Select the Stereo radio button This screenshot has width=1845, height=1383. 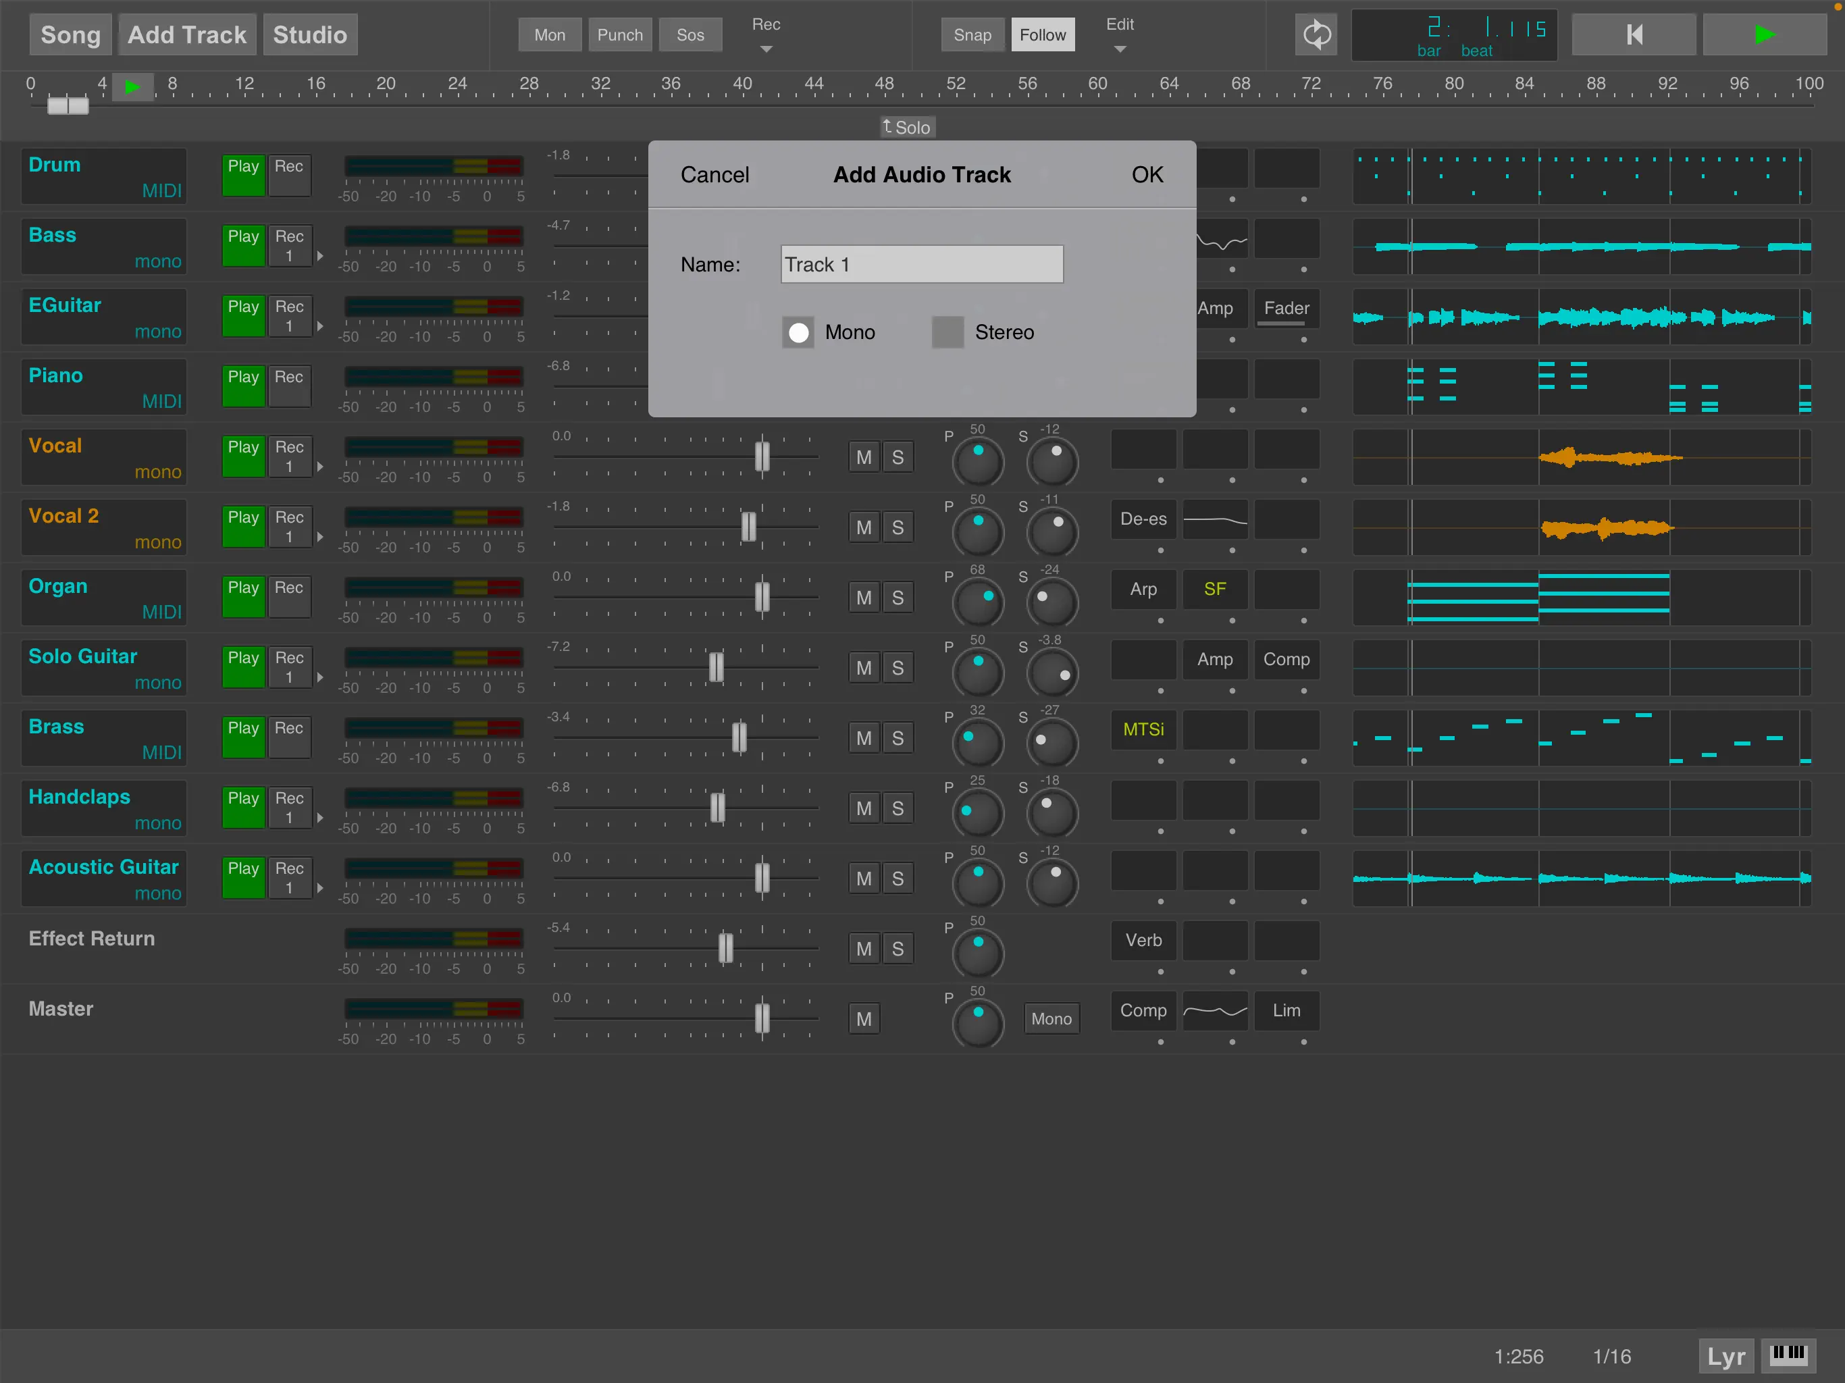[947, 332]
